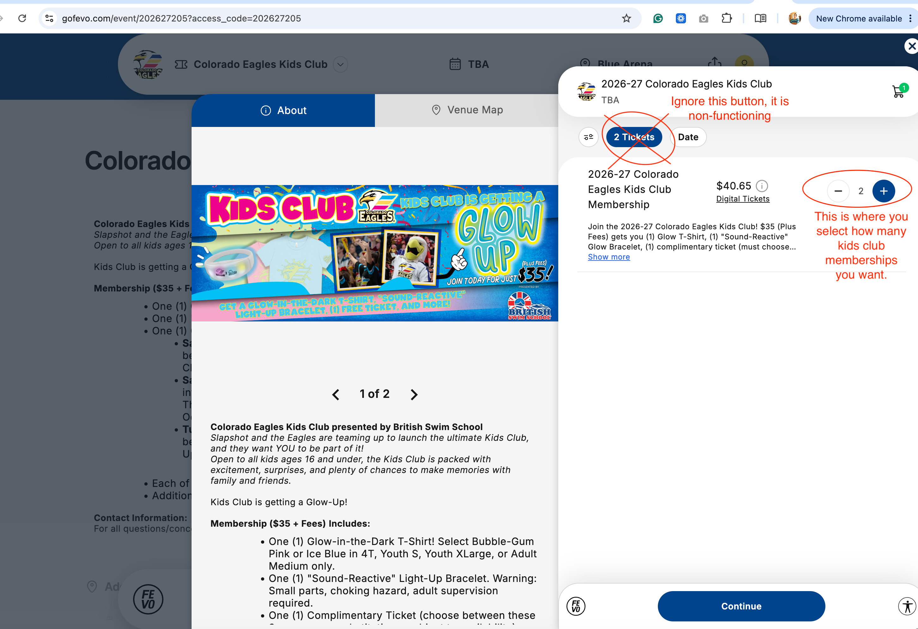Open the Grammarly extension icon
The width and height of the screenshot is (918, 629).
(658, 18)
